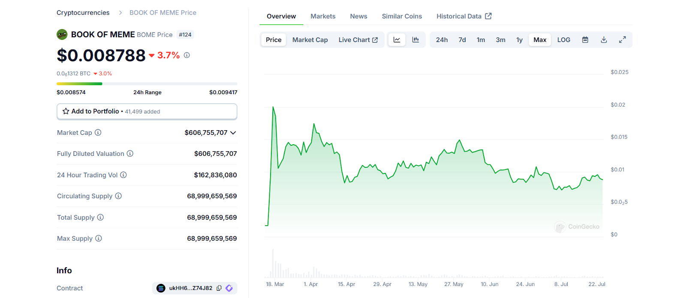686x298 pixels.
Task: Click the 0.0₆1312 BTC price text
Action: click(x=73, y=74)
